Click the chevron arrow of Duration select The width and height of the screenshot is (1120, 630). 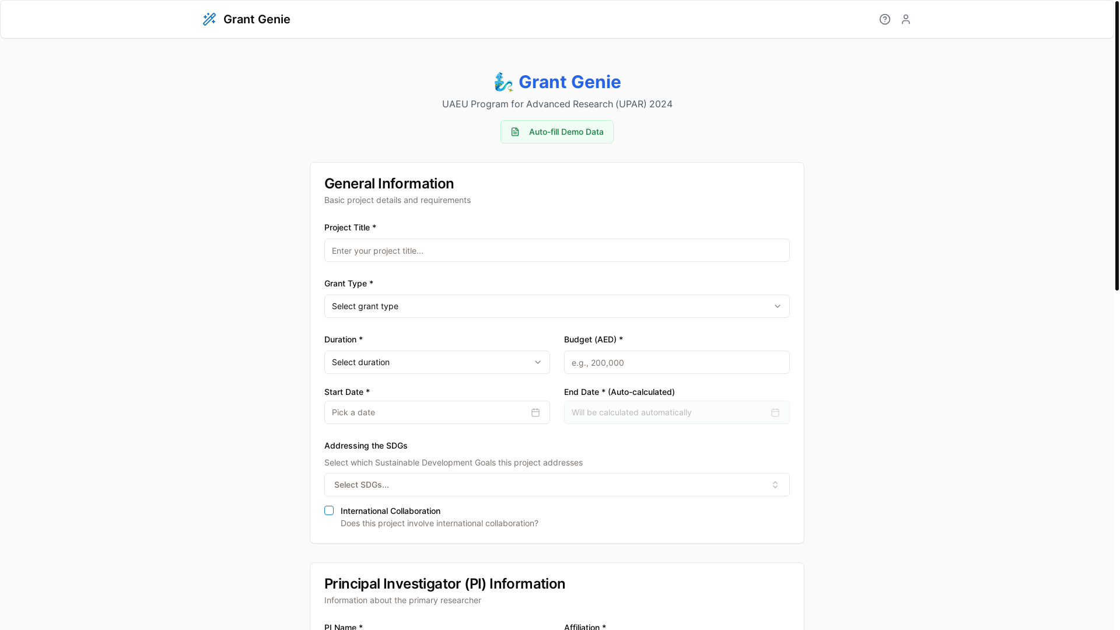[538, 362]
